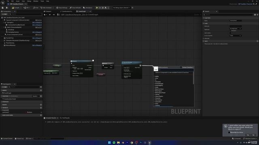Click No in the reopen assets notification
The width and height of the screenshot is (259, 145).
(253, 135)
